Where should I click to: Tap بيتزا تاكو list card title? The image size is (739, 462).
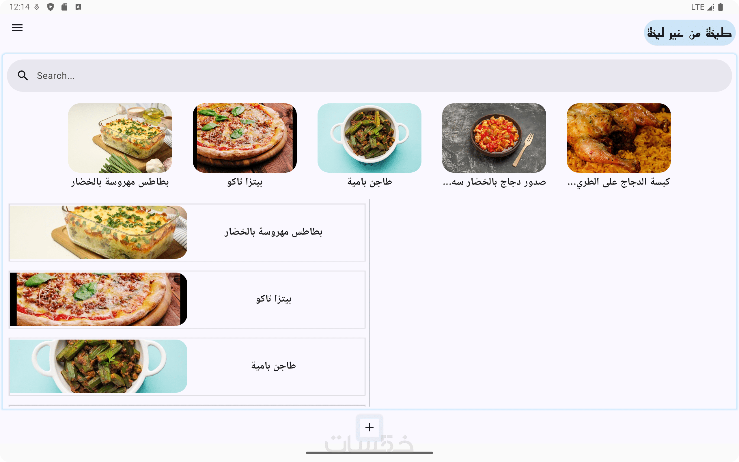274,299
